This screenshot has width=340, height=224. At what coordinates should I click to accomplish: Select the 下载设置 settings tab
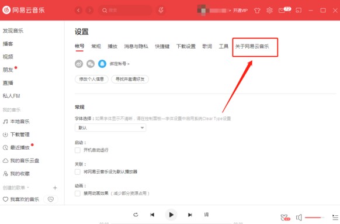tap(186, 46)
